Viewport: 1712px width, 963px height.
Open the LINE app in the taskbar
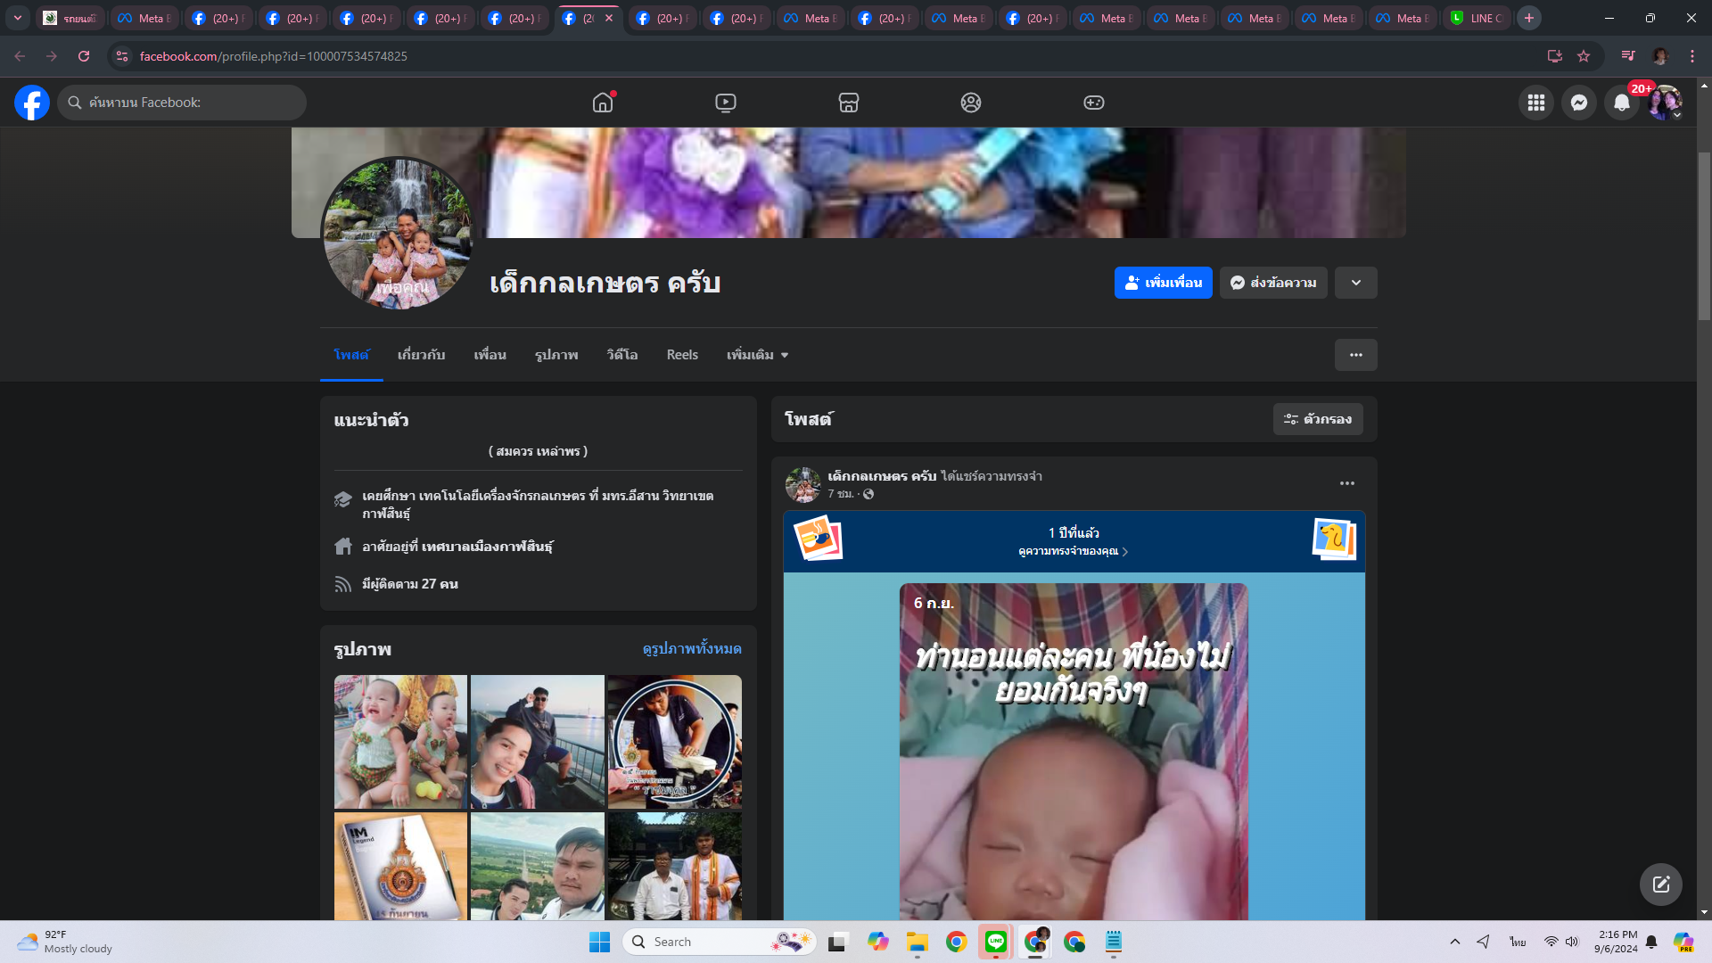pos(996,942)
